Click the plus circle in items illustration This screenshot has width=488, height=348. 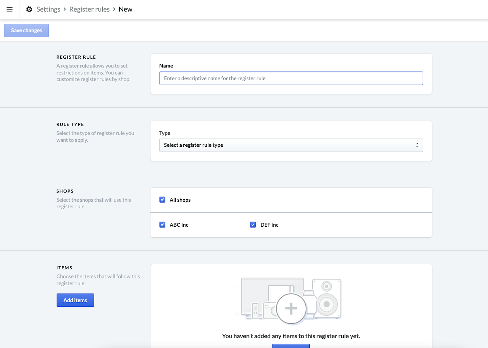tap(291, 309)
